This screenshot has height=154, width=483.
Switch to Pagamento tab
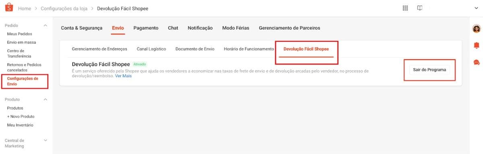(x=146, y=28)
